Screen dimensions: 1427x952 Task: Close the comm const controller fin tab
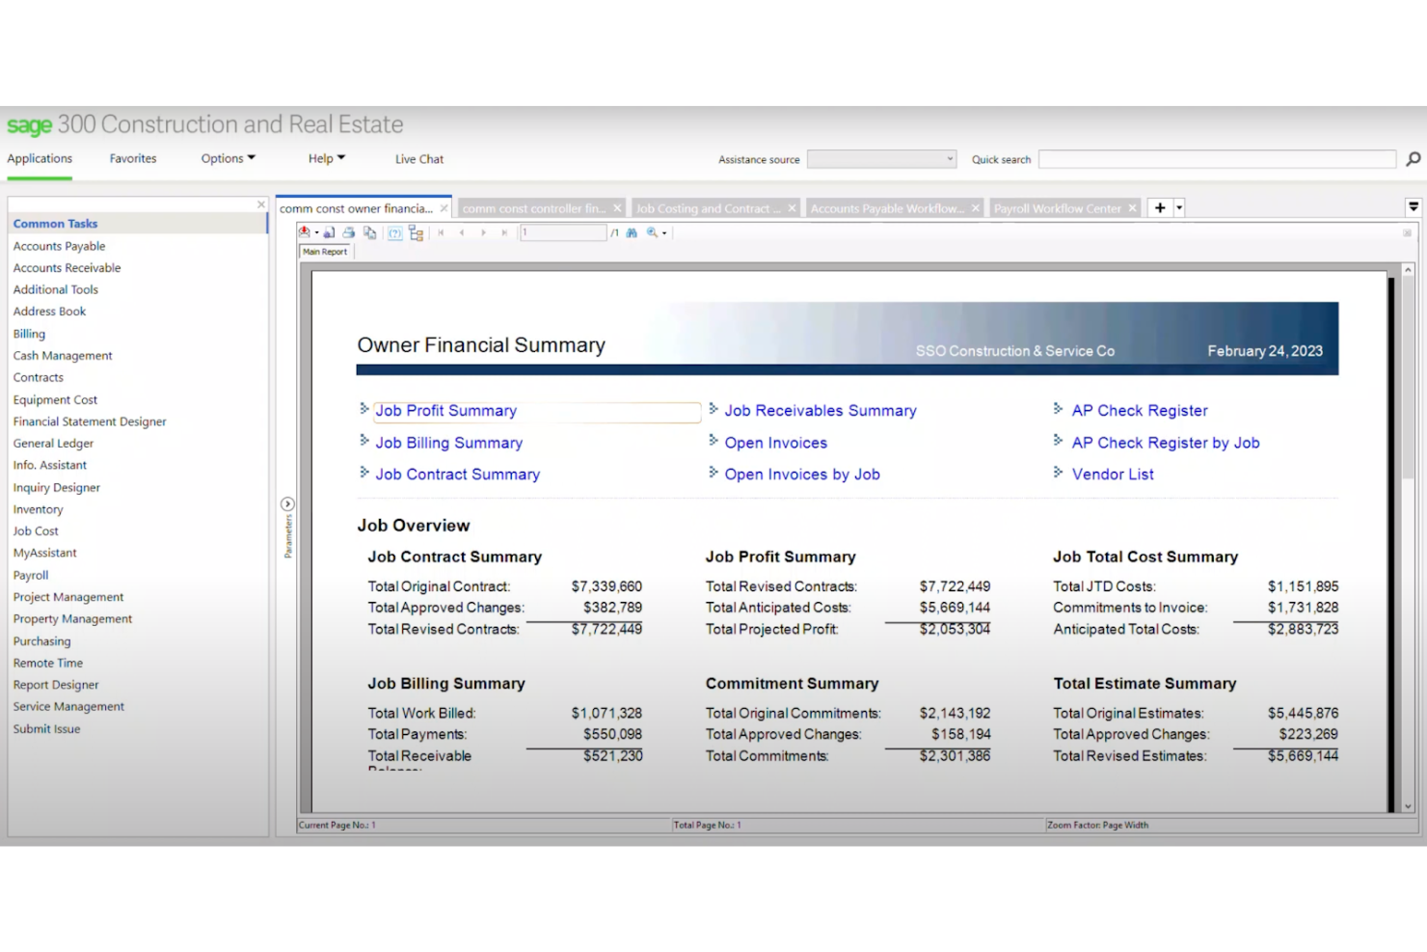617,208
